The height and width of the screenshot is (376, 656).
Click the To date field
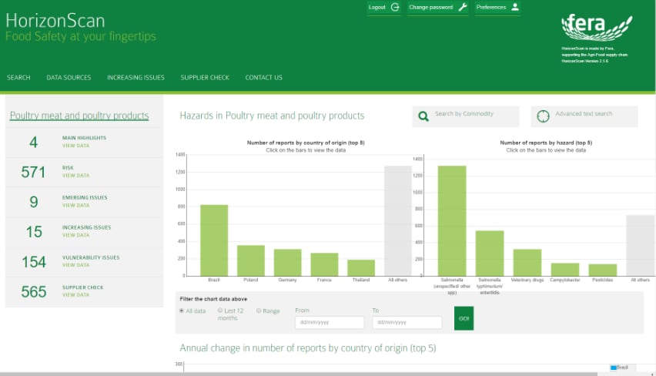pyautogui.click(x=407, y=322)
